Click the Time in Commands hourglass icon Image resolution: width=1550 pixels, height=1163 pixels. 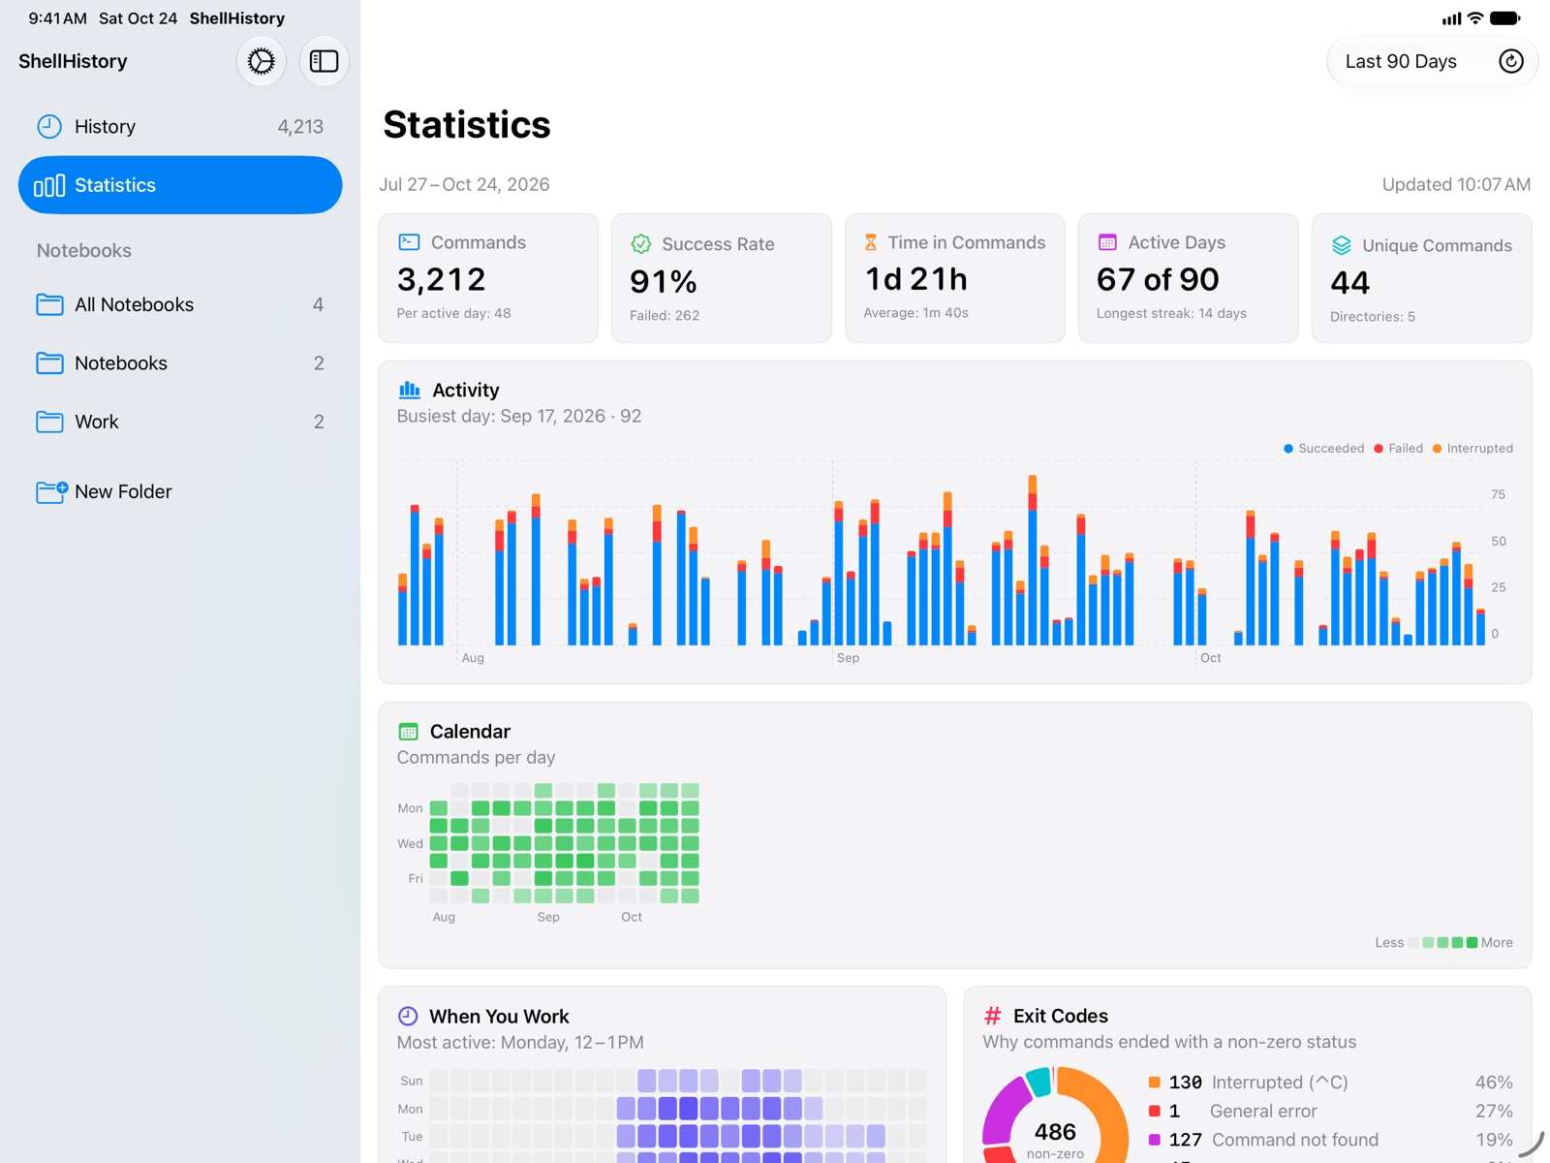pos(871,242)
